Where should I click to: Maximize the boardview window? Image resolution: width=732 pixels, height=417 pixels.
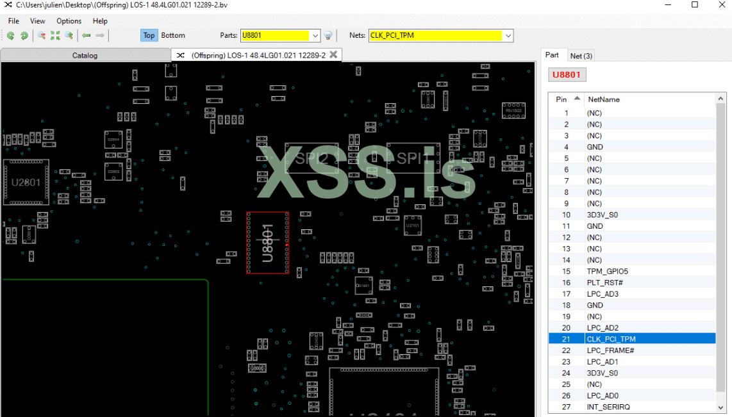(695, 4)
